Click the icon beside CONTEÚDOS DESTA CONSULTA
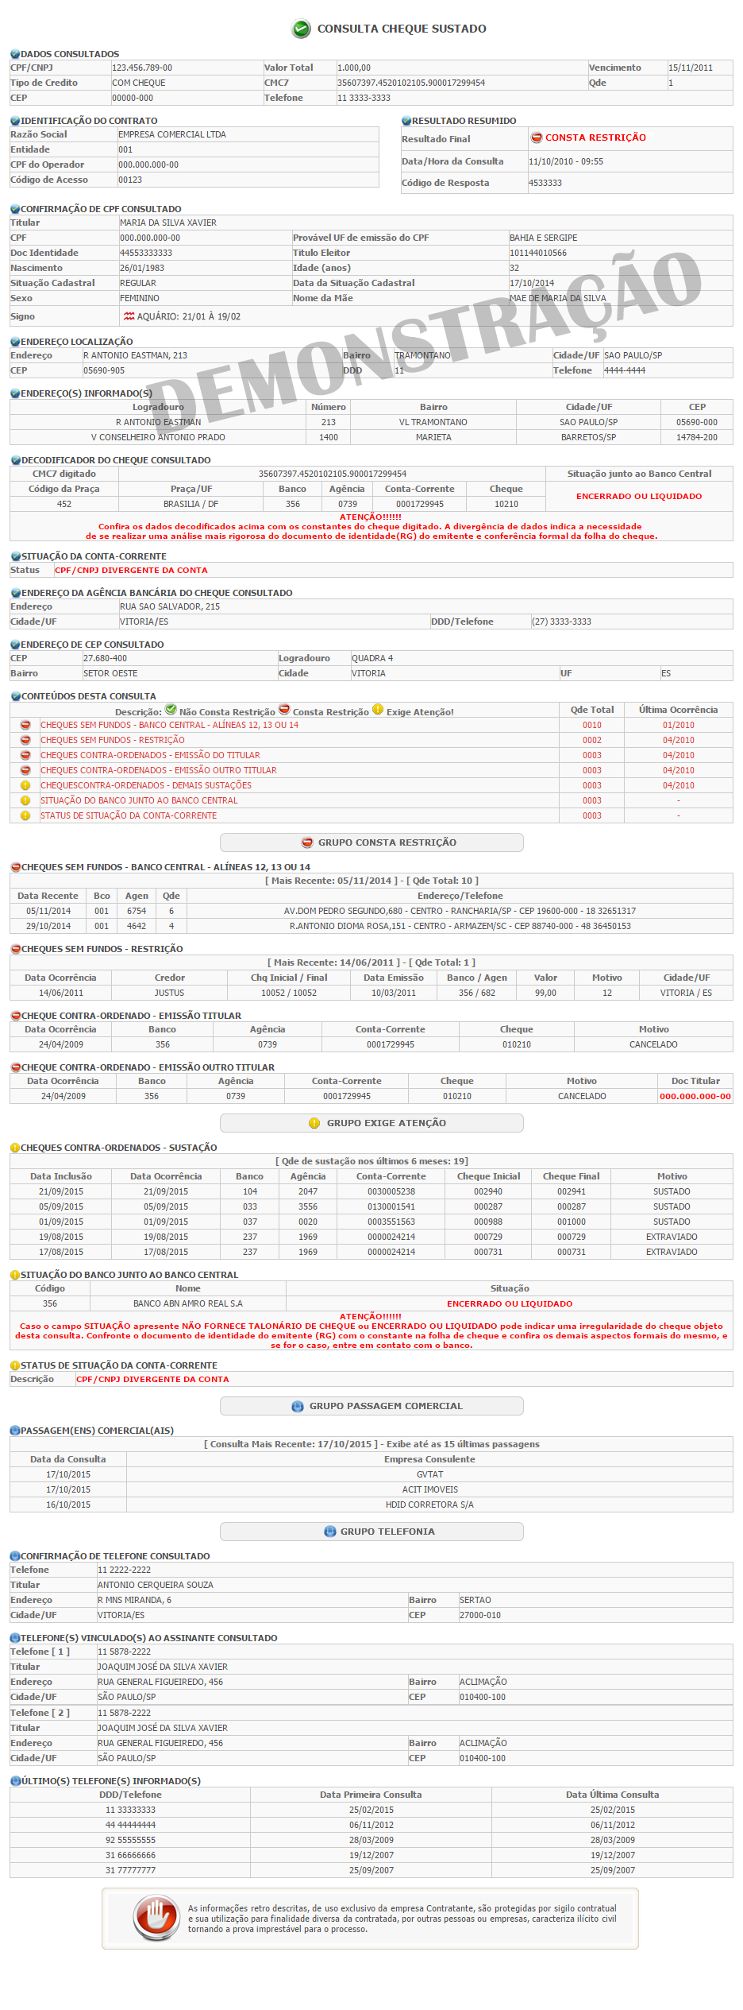The width and height of the screenshot is (743, 2010). pos(15,696)
